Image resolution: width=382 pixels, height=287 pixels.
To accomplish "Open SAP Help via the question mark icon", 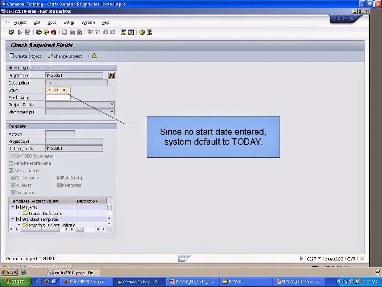I will pos(142,32).
